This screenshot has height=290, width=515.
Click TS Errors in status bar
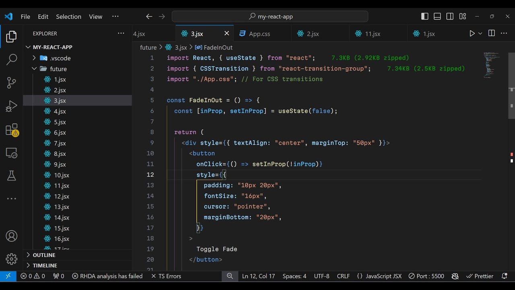pos(166,276)
